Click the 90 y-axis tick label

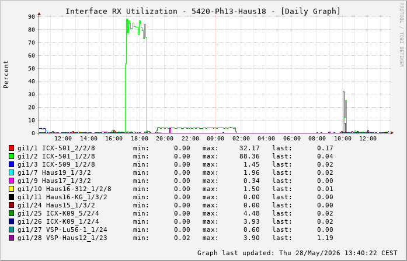tap(32, 17)
